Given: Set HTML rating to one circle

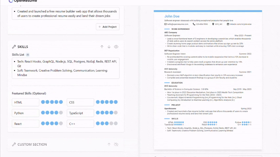Looking at the screenshot, I should click(x=43, y=102).
